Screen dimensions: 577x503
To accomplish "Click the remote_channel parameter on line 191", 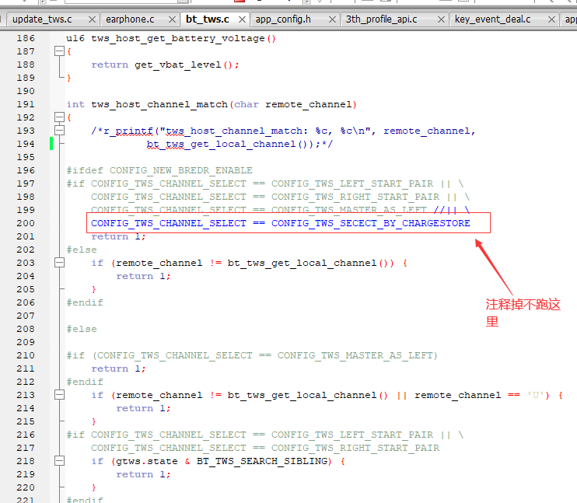I will tap(309, 104).
